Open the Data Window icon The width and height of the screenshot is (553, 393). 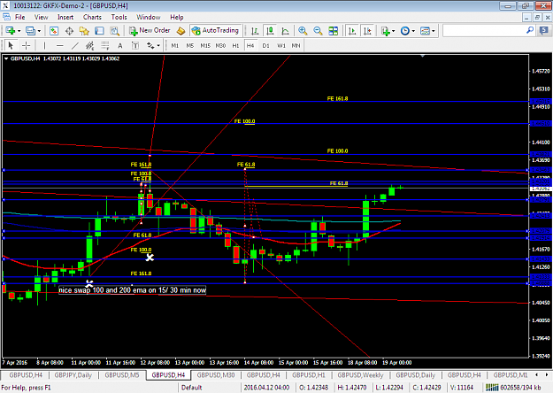click(x=69, y=31)
